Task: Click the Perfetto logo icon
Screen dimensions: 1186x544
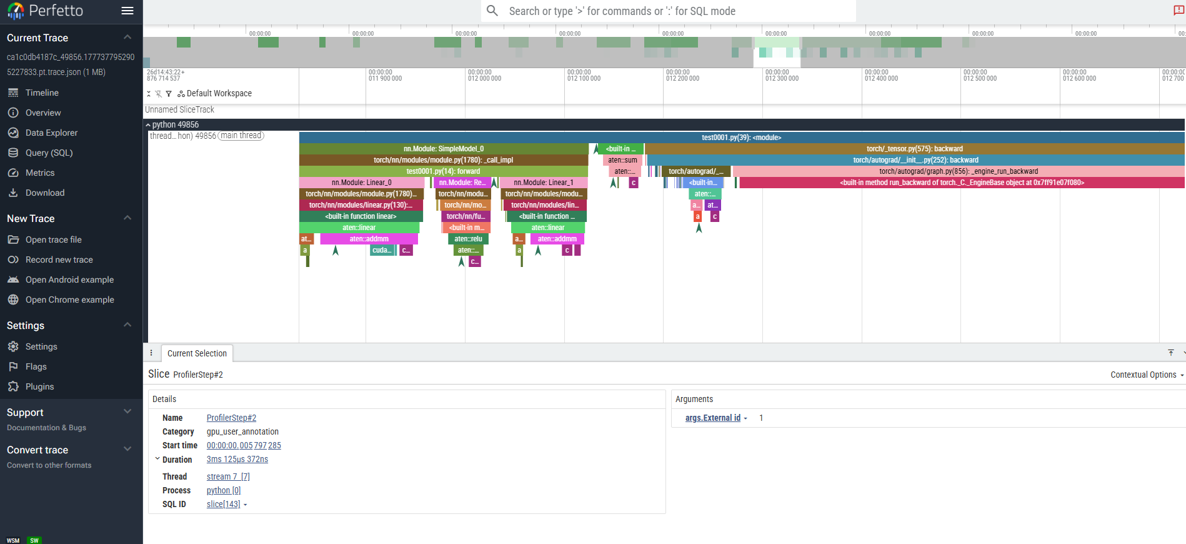Action: pyautogui.click(x=16, y=11)
